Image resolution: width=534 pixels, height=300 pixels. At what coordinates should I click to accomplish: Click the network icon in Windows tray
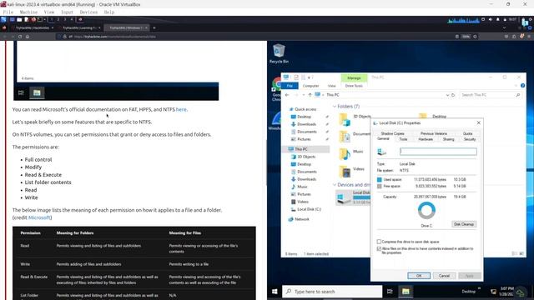[x=493, y=292]
